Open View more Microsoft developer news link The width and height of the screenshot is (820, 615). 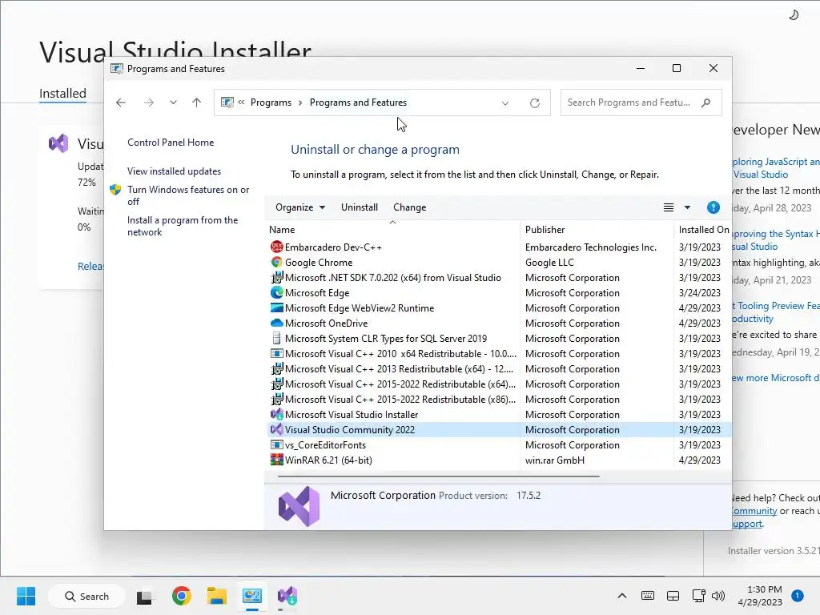click(775, 378)
